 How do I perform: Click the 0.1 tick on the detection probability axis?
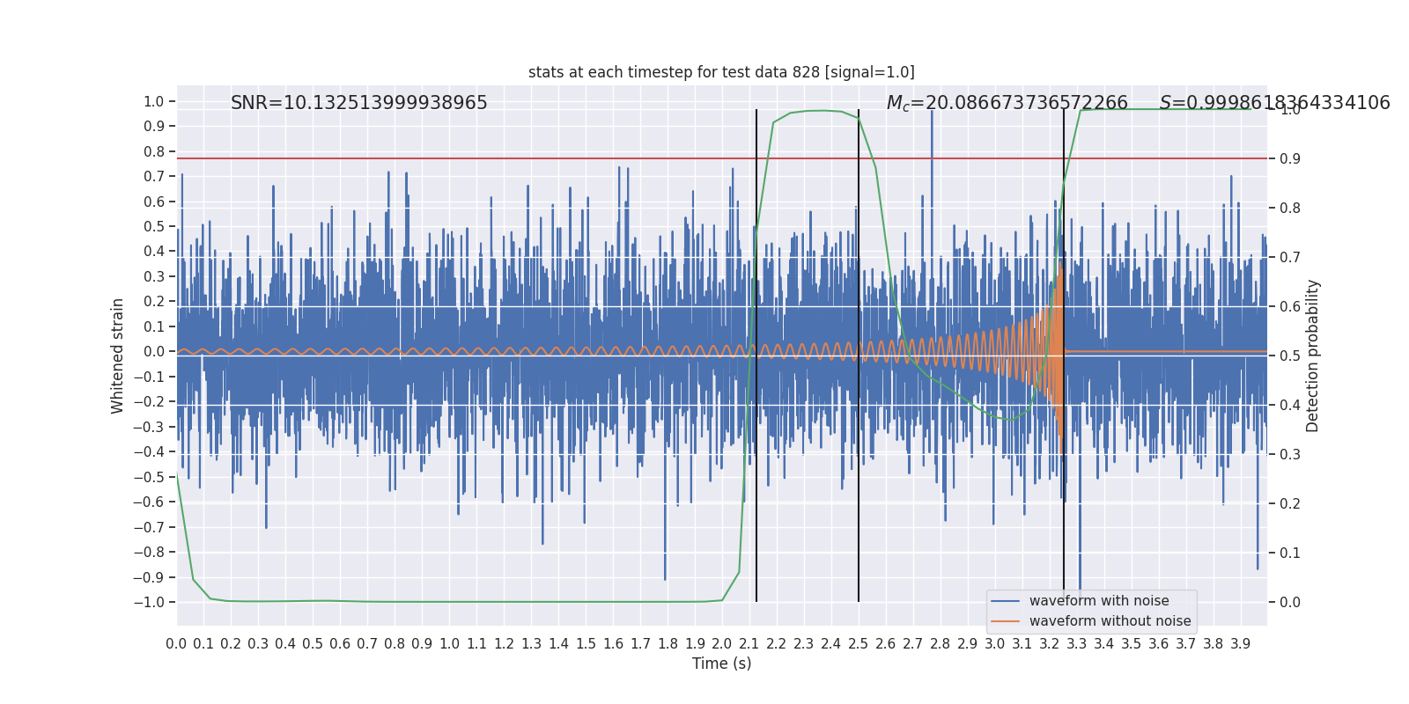coord(1290,553)
